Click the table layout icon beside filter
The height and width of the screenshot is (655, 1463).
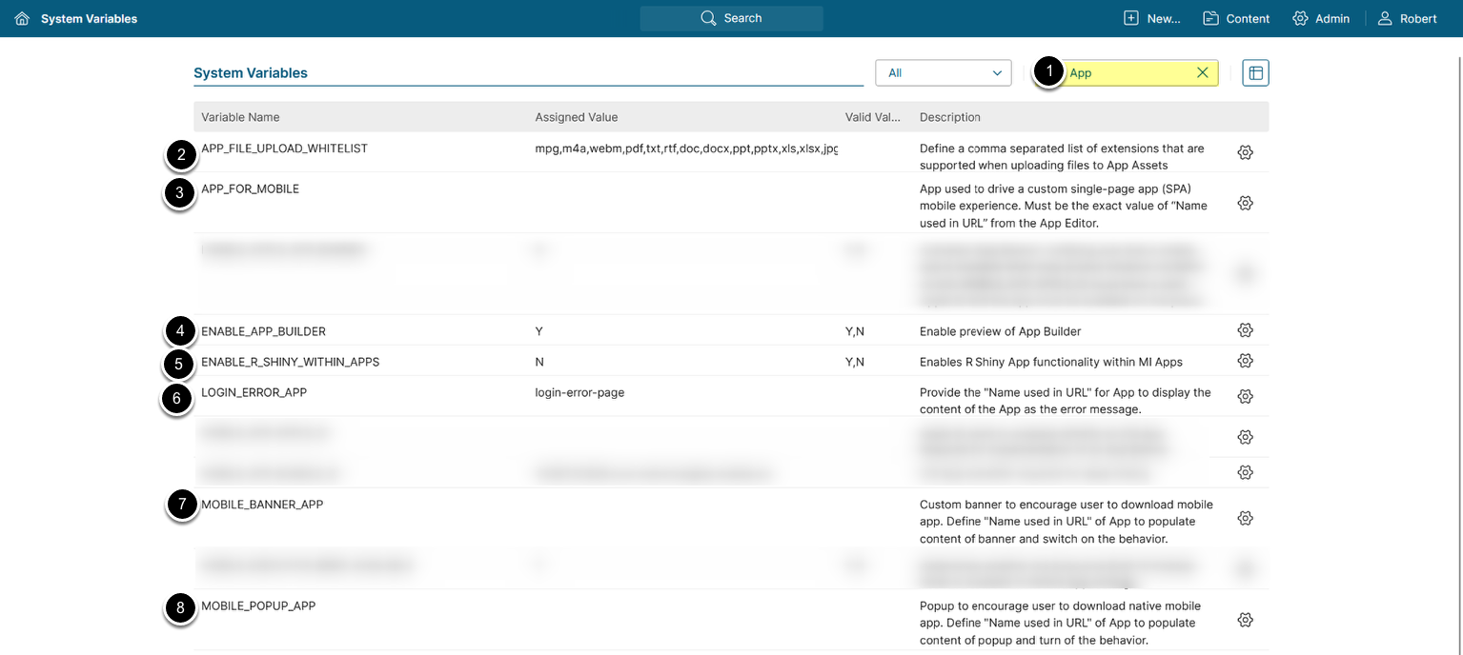pyautogui.click(x=1255, y=73)
